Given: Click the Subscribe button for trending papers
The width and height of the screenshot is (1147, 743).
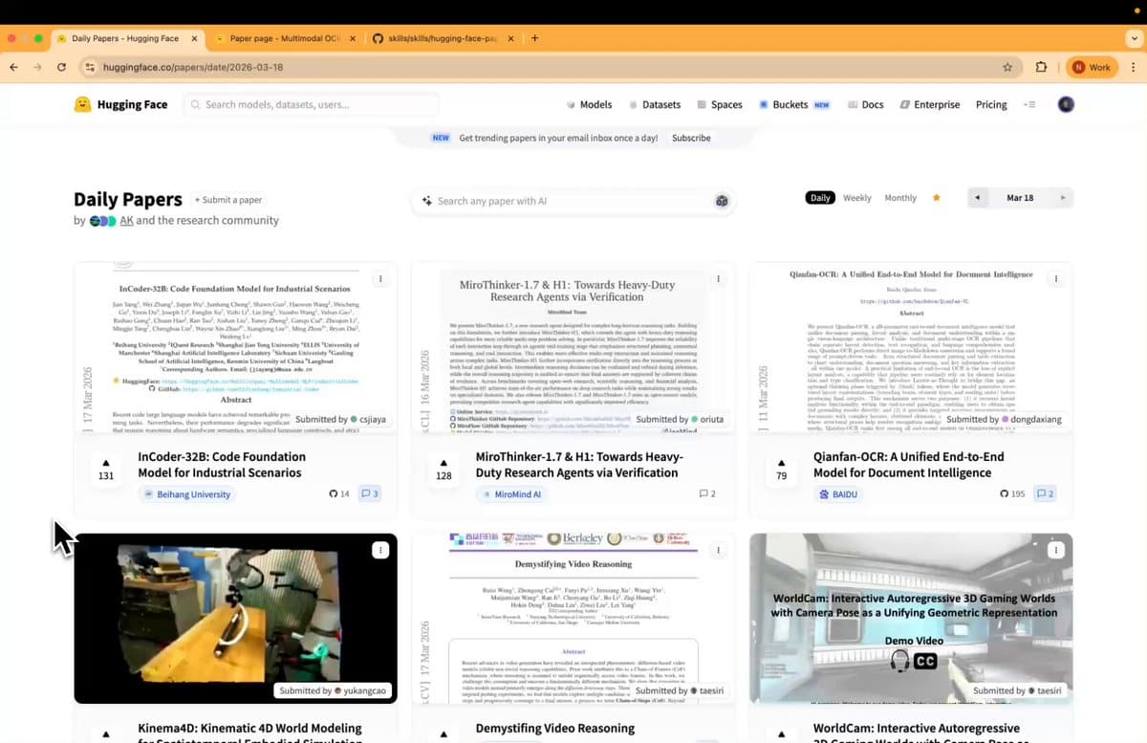Looking at the screenshot, I should click(690, 138).
